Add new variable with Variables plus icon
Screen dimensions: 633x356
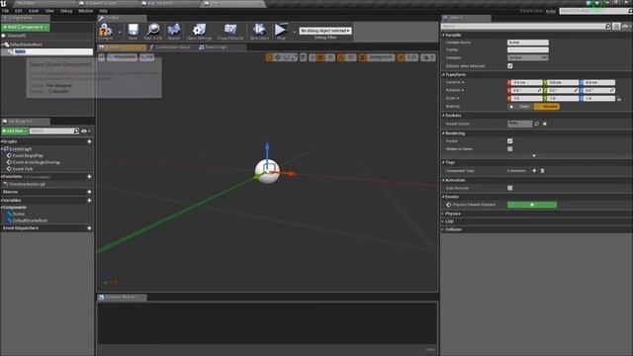pos(89,200)
